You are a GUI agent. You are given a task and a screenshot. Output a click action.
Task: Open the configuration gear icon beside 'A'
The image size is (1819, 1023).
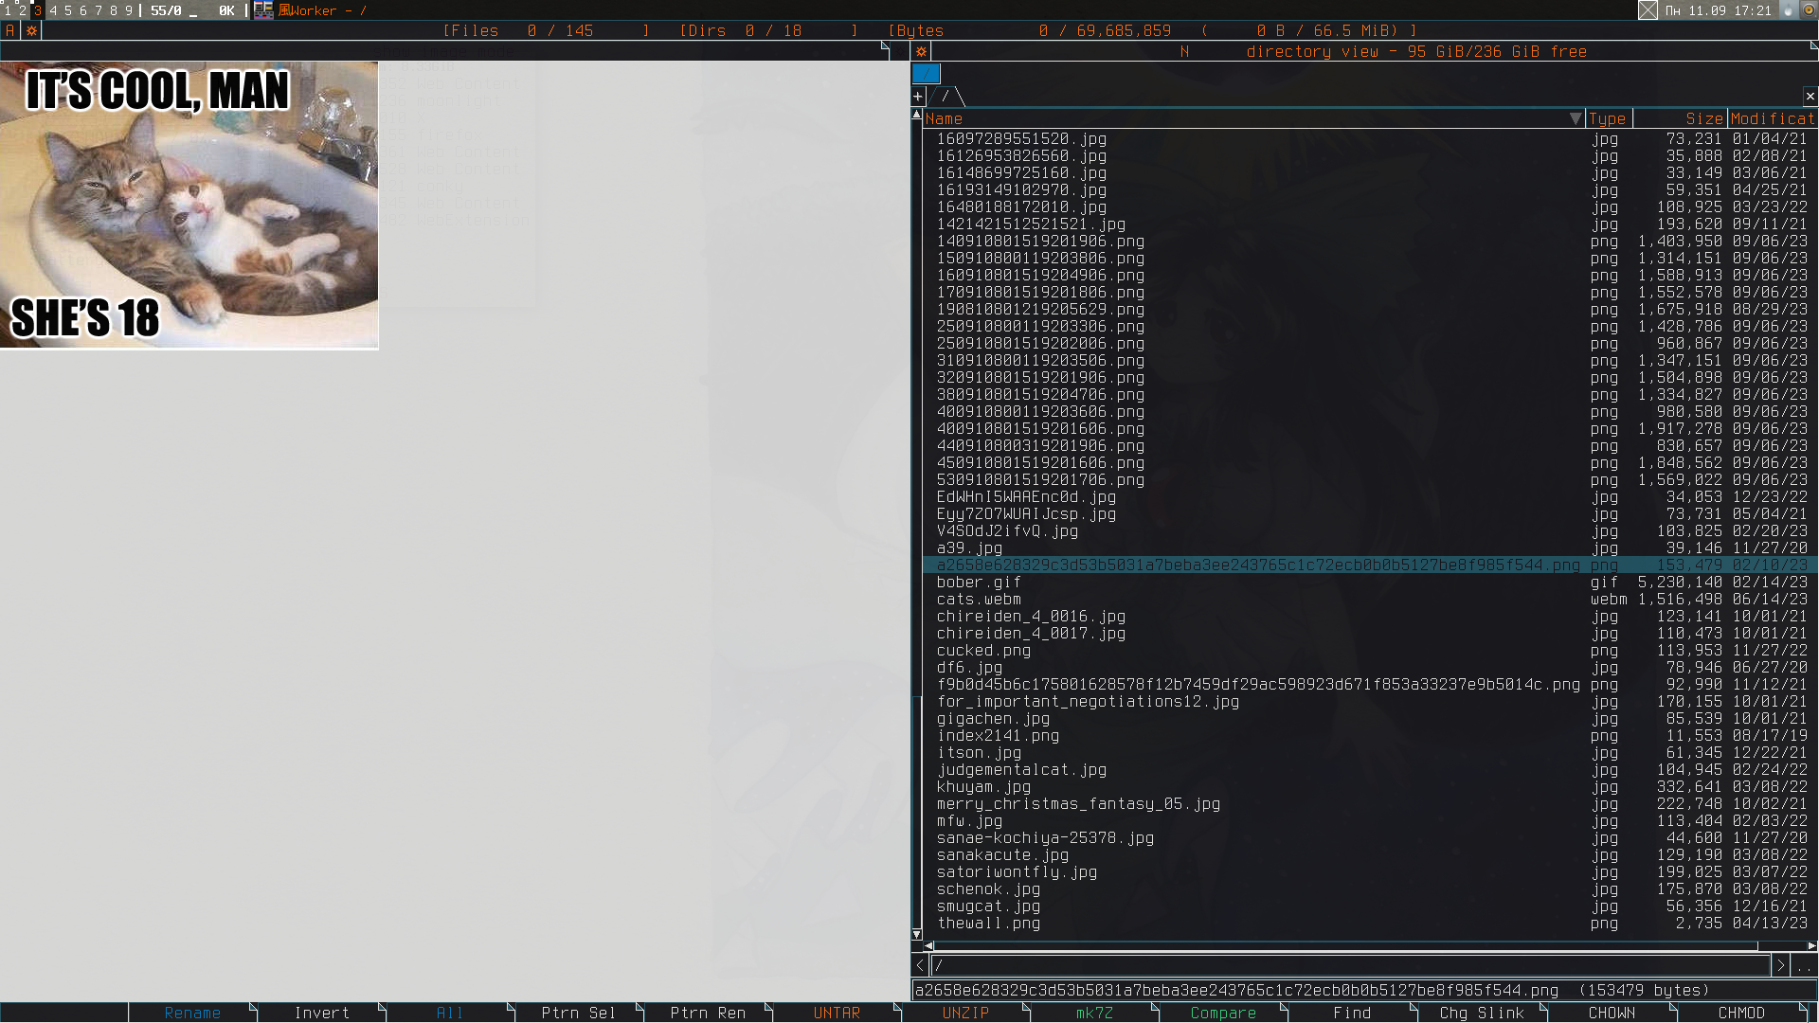click(x=31, y=30)
